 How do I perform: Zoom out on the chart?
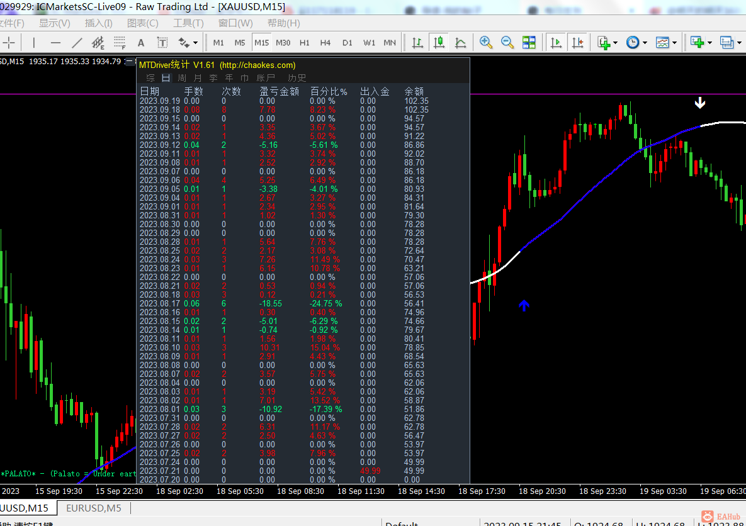(507, 42)
